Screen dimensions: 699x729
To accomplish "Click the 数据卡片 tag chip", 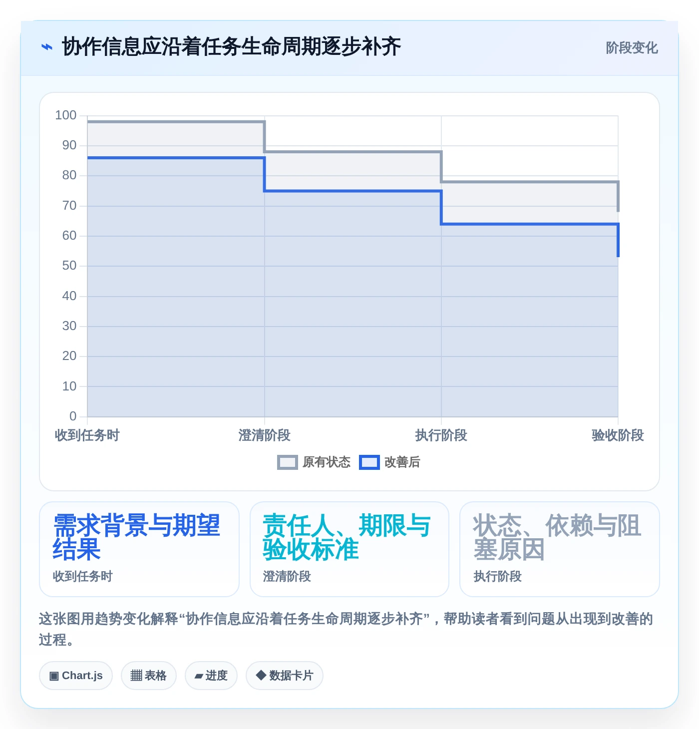I will (285, 676).
